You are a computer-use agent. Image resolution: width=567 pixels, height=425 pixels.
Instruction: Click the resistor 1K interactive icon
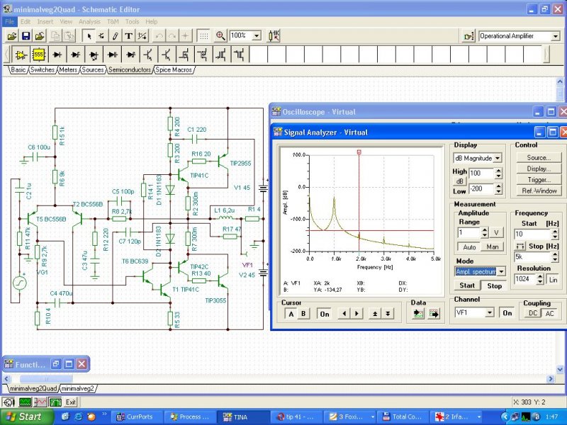coord(274,36)
